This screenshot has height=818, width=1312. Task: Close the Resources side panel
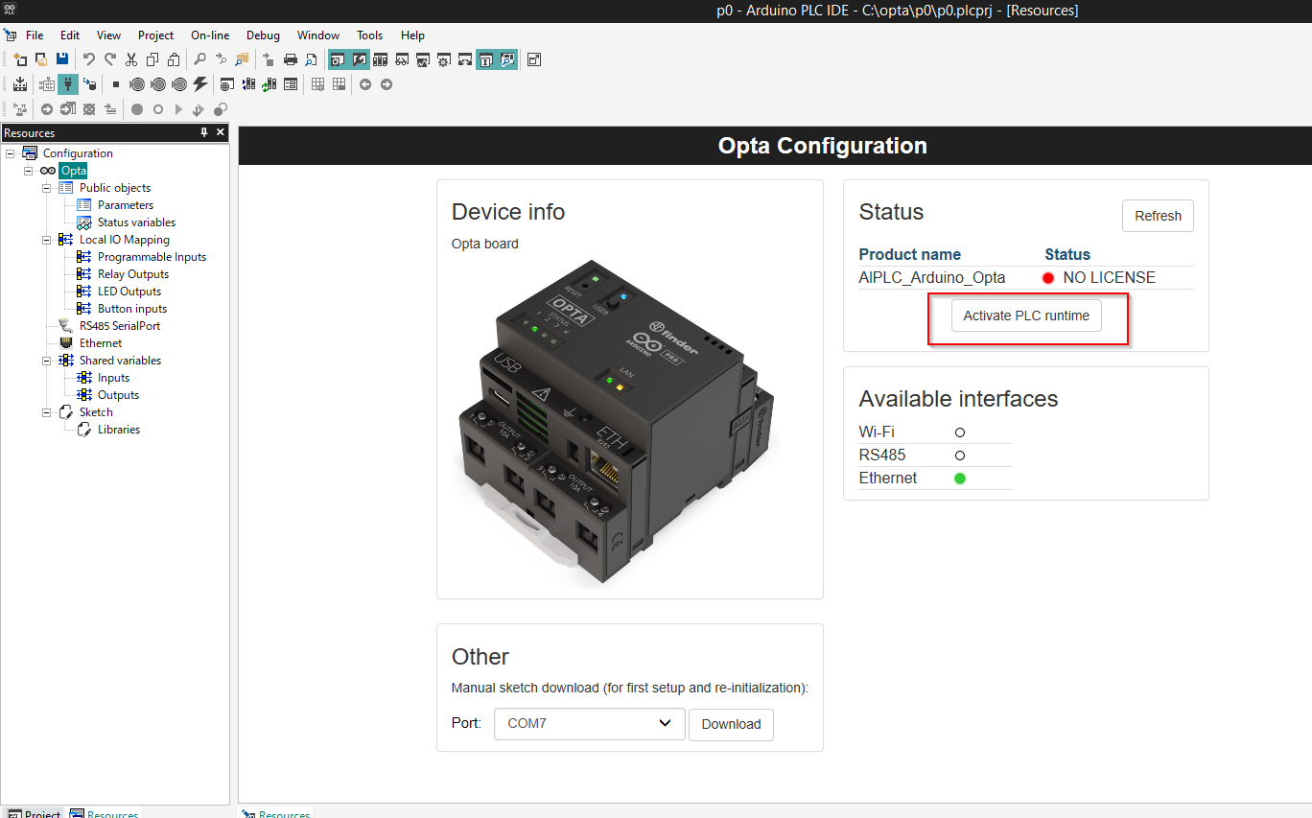(x=221, y=132)
